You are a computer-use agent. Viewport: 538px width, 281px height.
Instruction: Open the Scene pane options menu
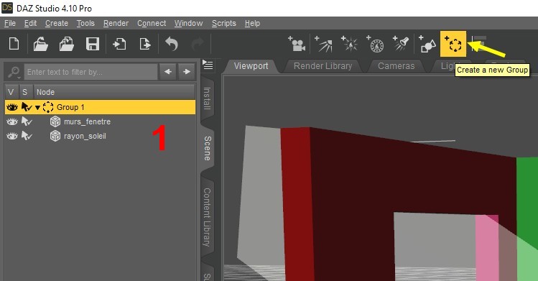[208, 65]
